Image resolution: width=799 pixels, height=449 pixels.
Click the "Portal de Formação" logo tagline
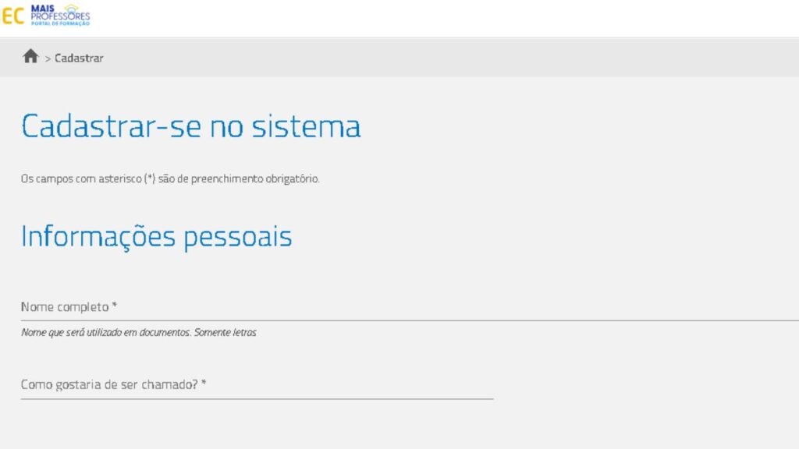[x=60, y=23]
